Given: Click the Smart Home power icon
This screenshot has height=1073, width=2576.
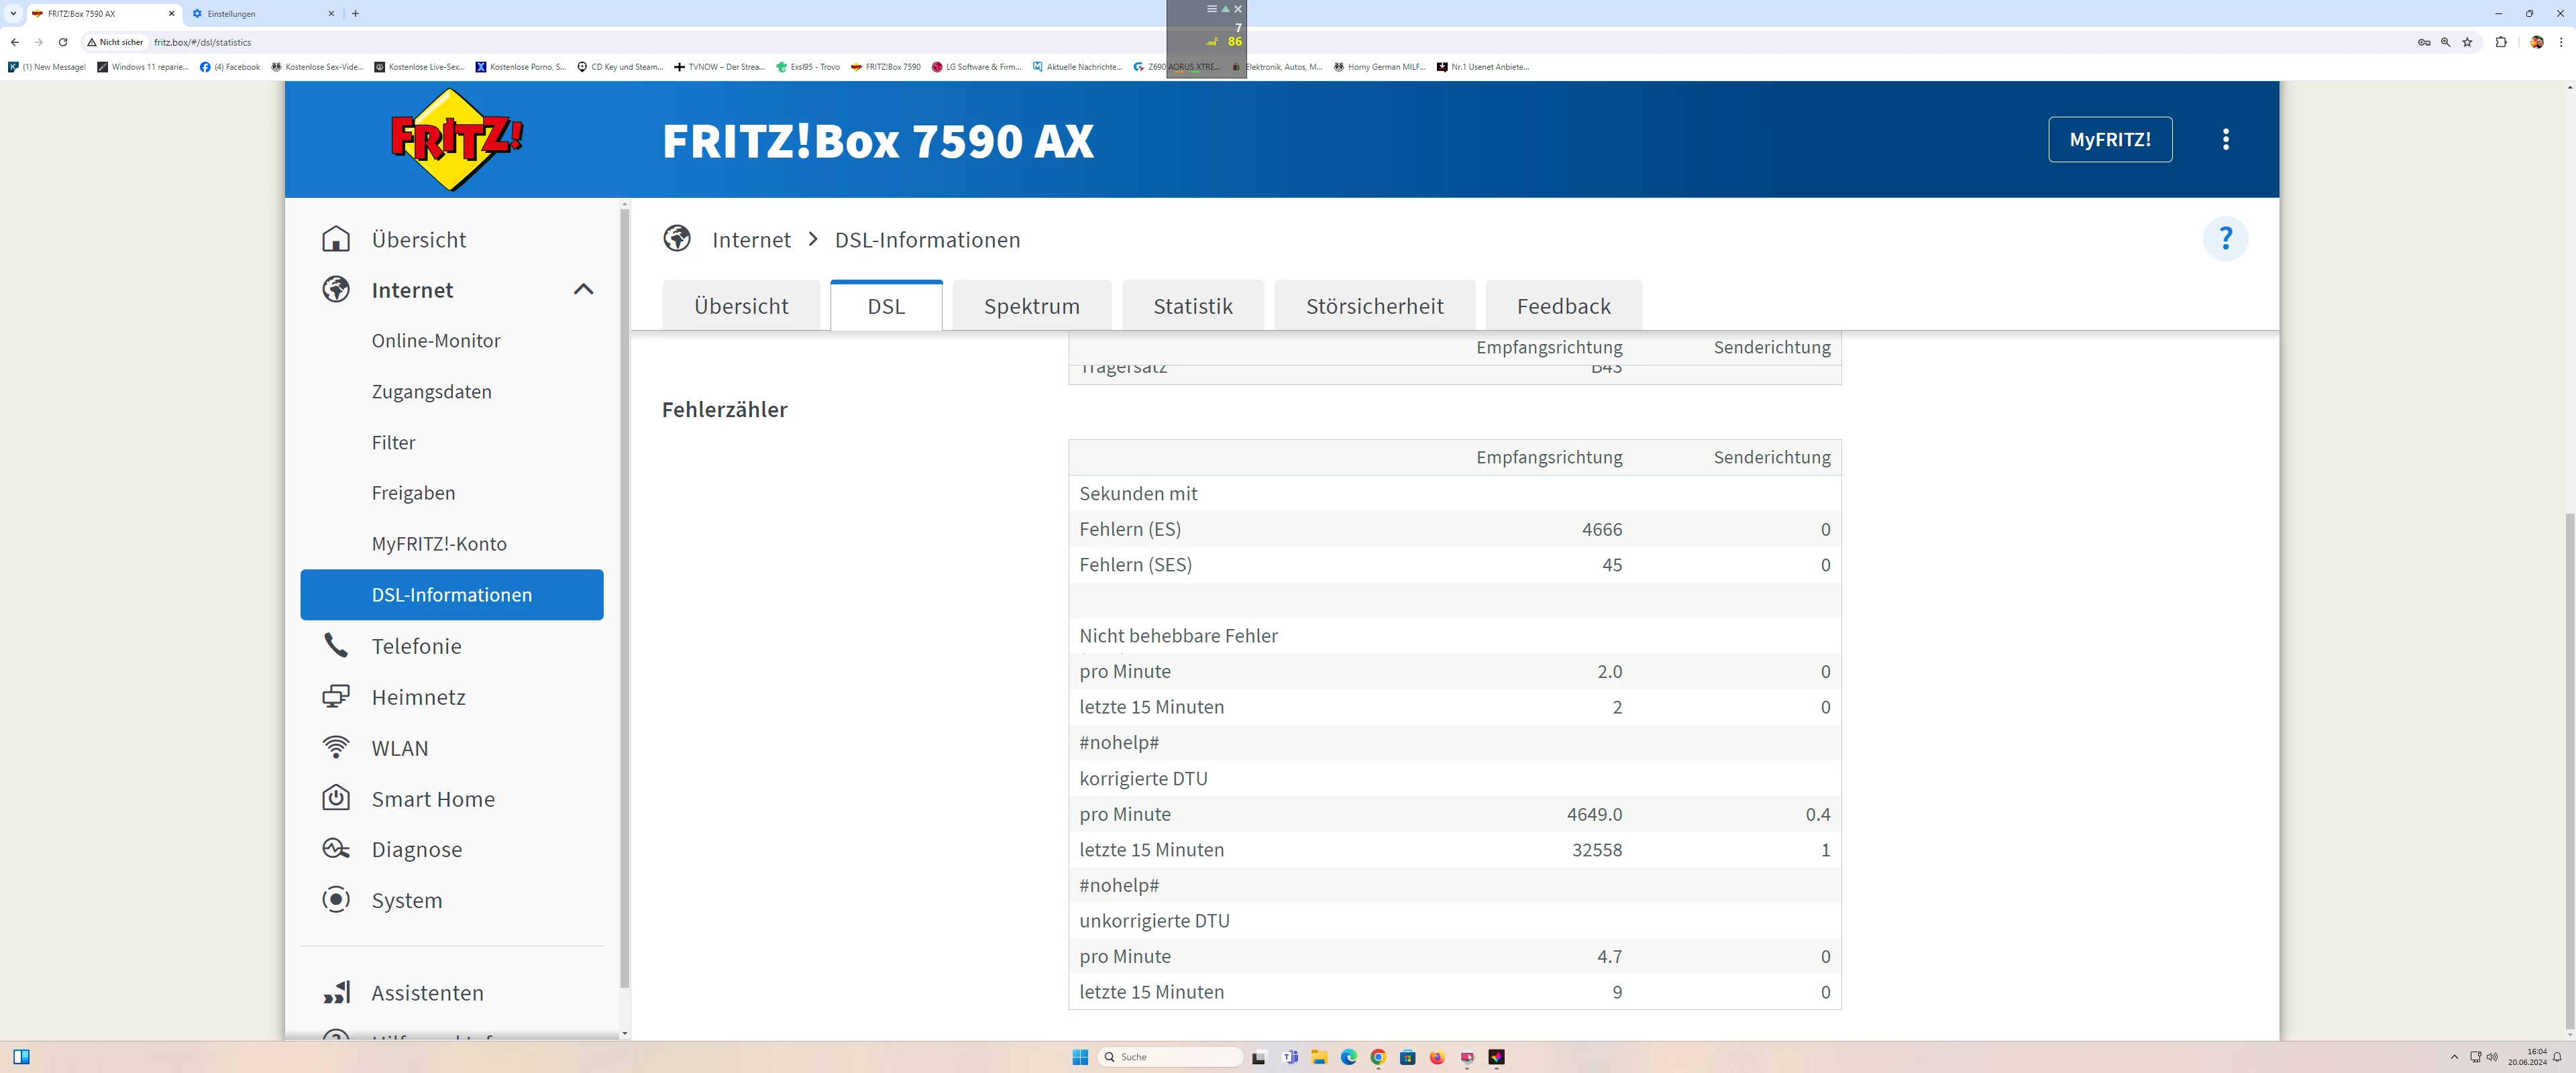Looking at the screenshot, I should 336,798.
